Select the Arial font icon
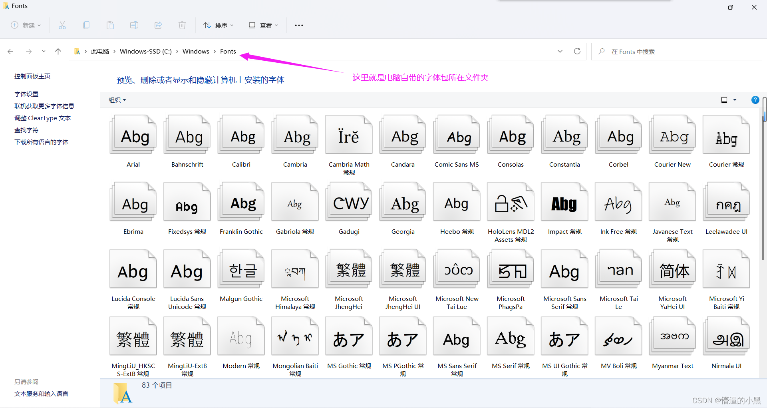Image resolution: width=767 pixels, height=408 pixels. click(x=133, y=135)
